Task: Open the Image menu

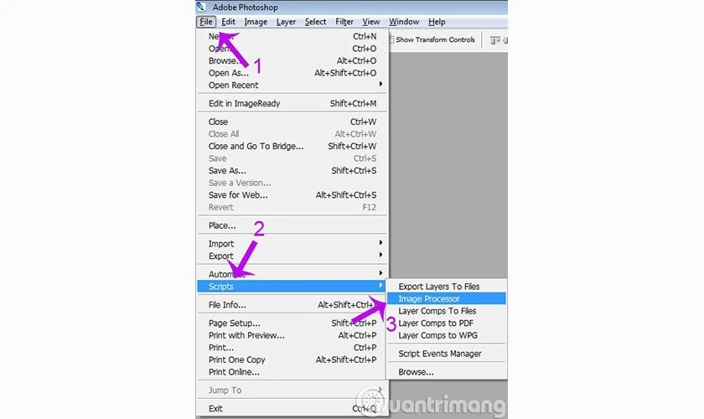Action: tap(256, 22)
